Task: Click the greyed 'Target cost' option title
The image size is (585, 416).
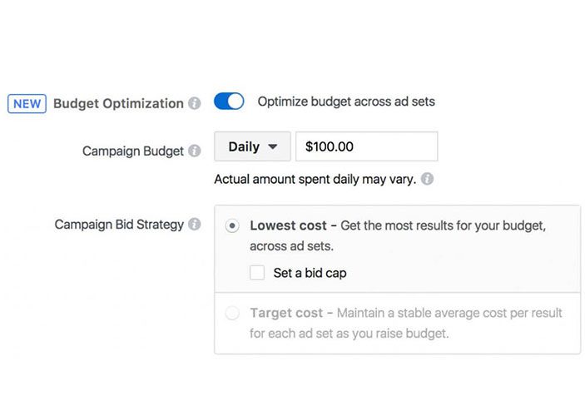Action: 285,313
